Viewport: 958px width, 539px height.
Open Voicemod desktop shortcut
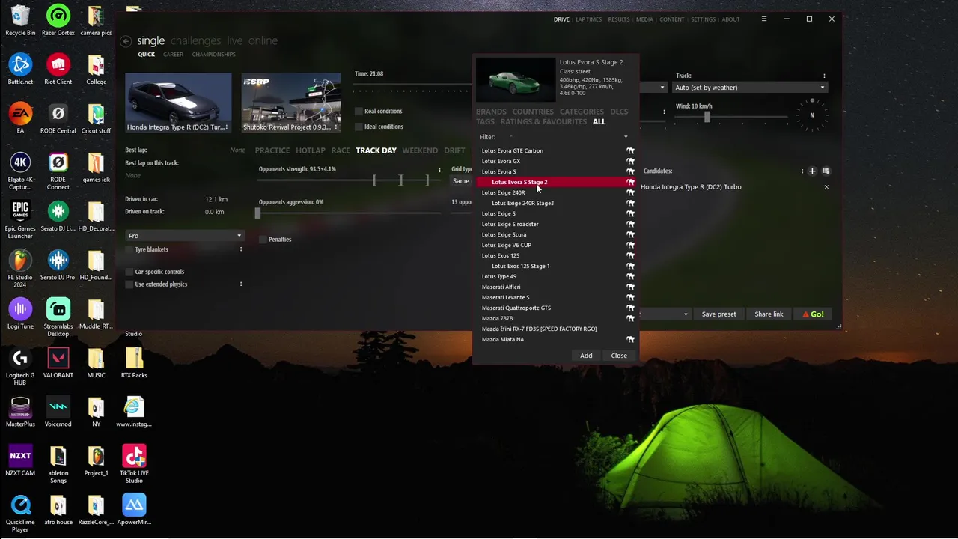(58, 412)
